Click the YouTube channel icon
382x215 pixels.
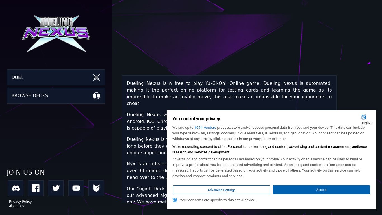(76, 188)
